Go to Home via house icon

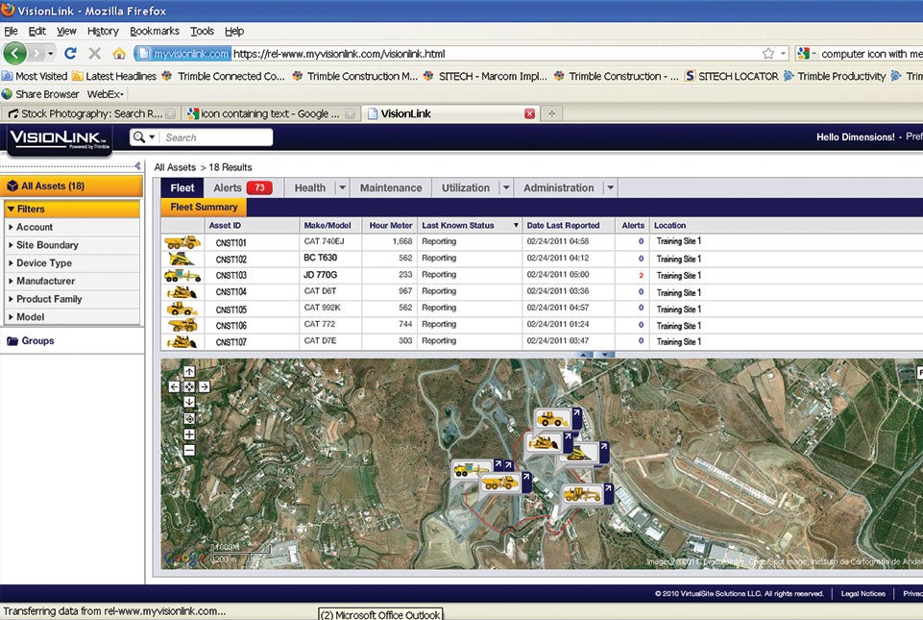click(119, 54)
